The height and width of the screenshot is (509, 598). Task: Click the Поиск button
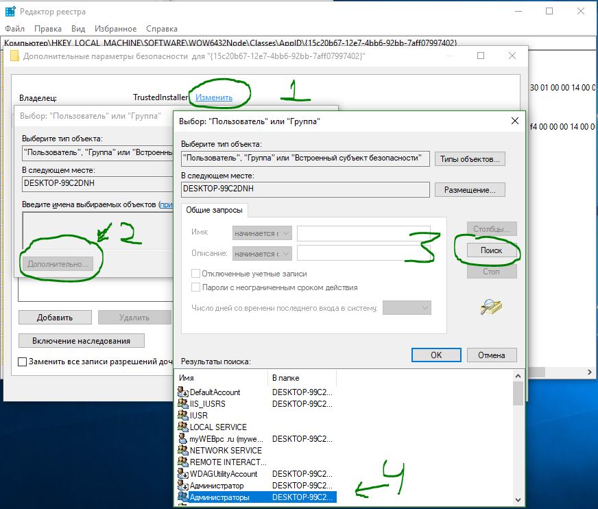[x=491, y=250]
